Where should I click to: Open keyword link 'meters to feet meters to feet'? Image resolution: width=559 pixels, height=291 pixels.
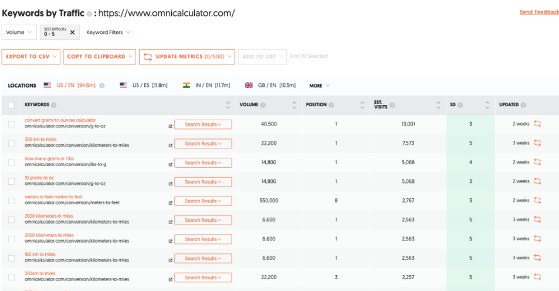point(53,197)
